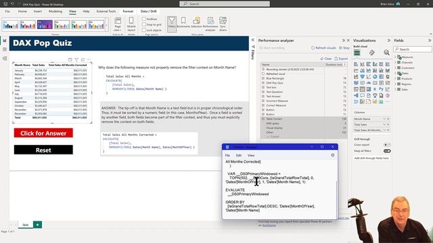Screen dimensions: 433x243
Task: Open the File menu in Notepad
Action: pyautogui.click(x=227, y=155)
